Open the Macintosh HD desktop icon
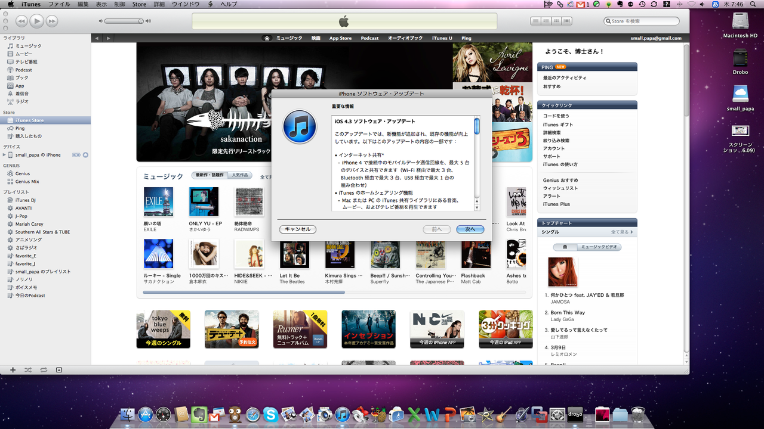The height and width of the screenshot is (429, 764). 740,24
